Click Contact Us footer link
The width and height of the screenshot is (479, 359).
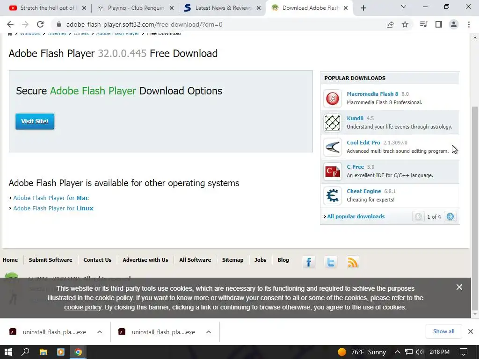coord(97,260)
